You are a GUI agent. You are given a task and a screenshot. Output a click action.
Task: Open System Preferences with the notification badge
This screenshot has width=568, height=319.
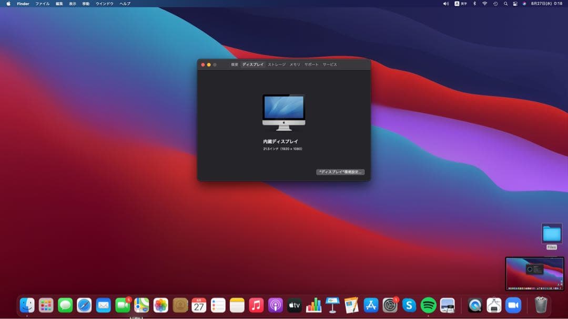[389, 305]
